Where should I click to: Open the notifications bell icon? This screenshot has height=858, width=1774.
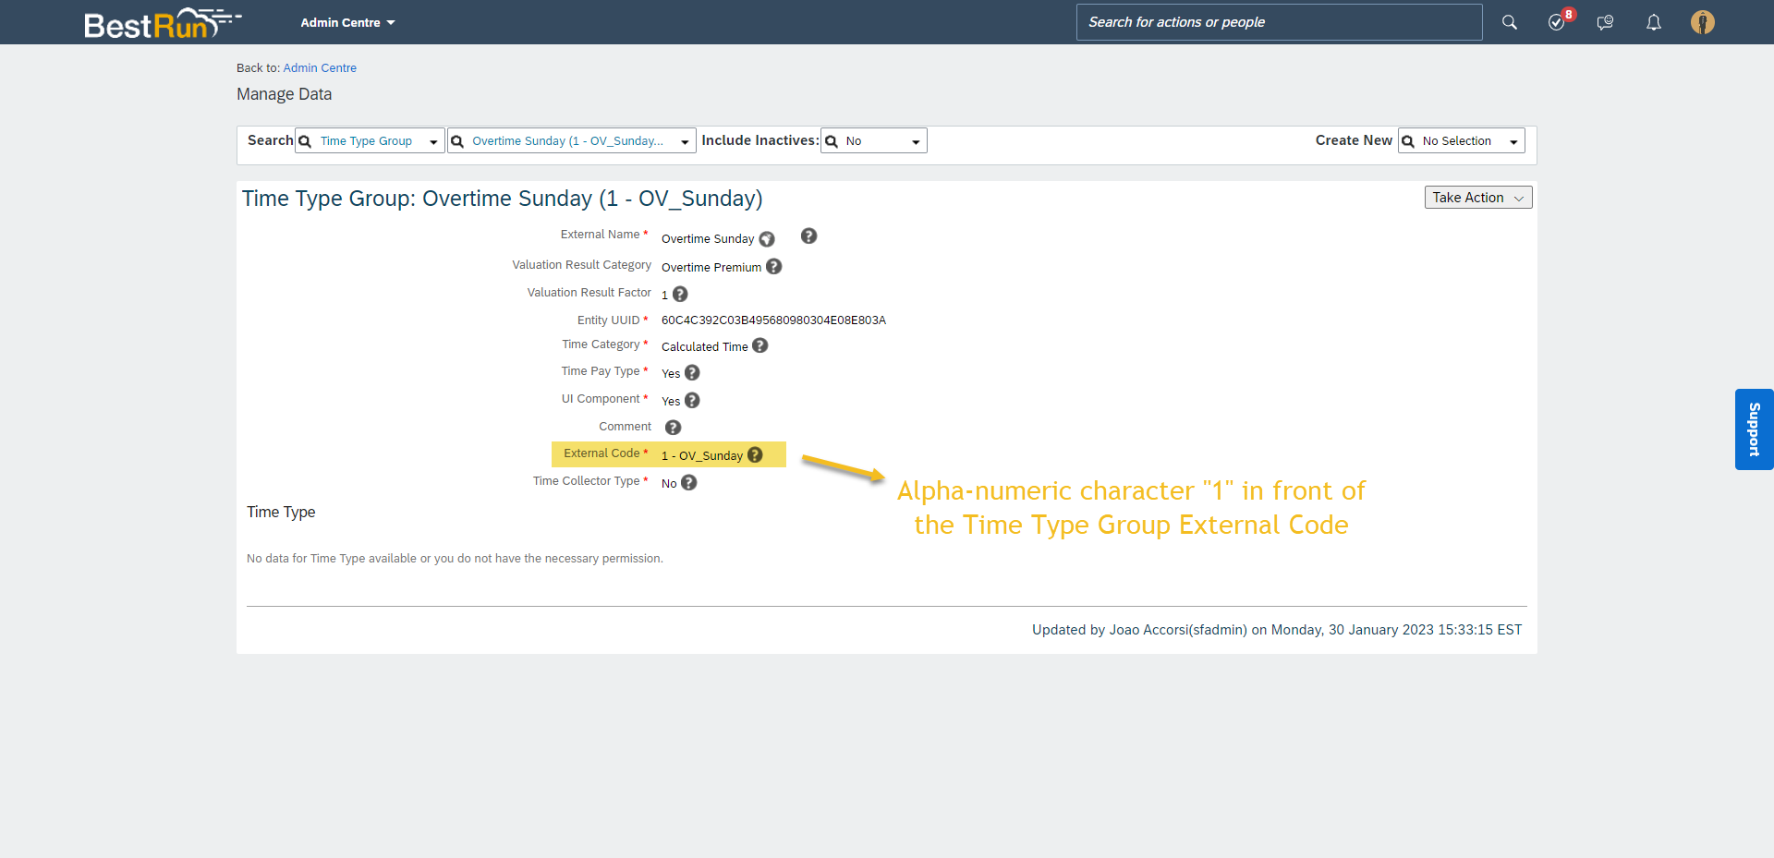tap(1654, 22)
